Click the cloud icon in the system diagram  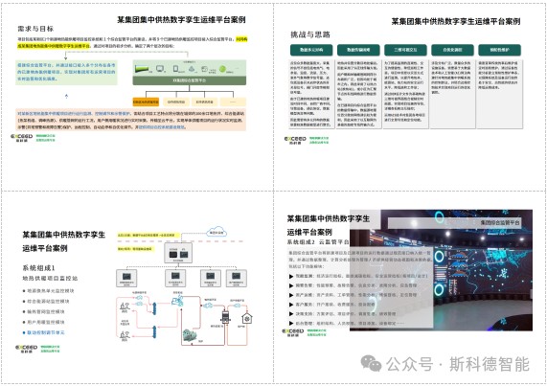coord(217,232)
